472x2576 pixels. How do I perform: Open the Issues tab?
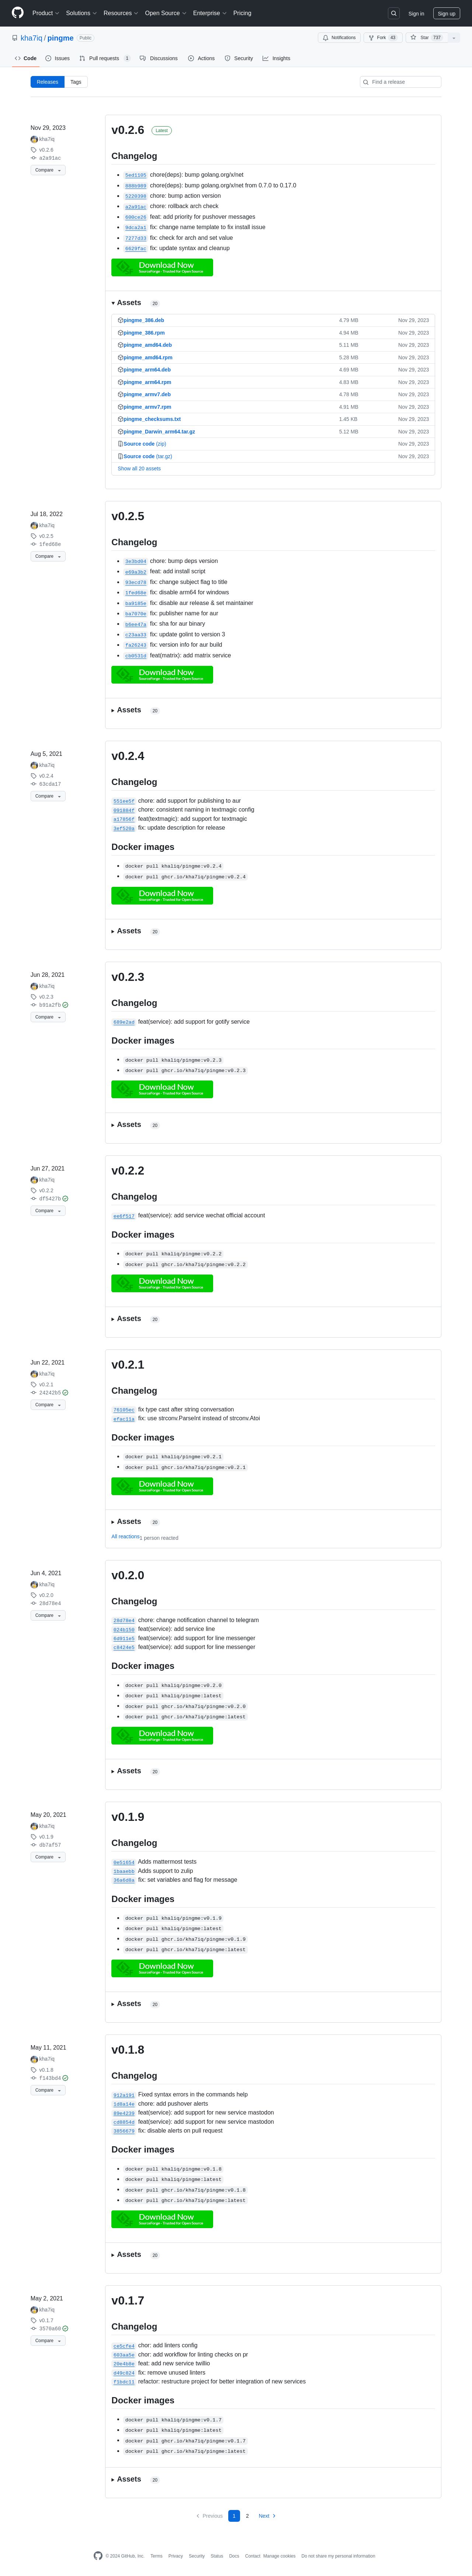click(57, 58)
